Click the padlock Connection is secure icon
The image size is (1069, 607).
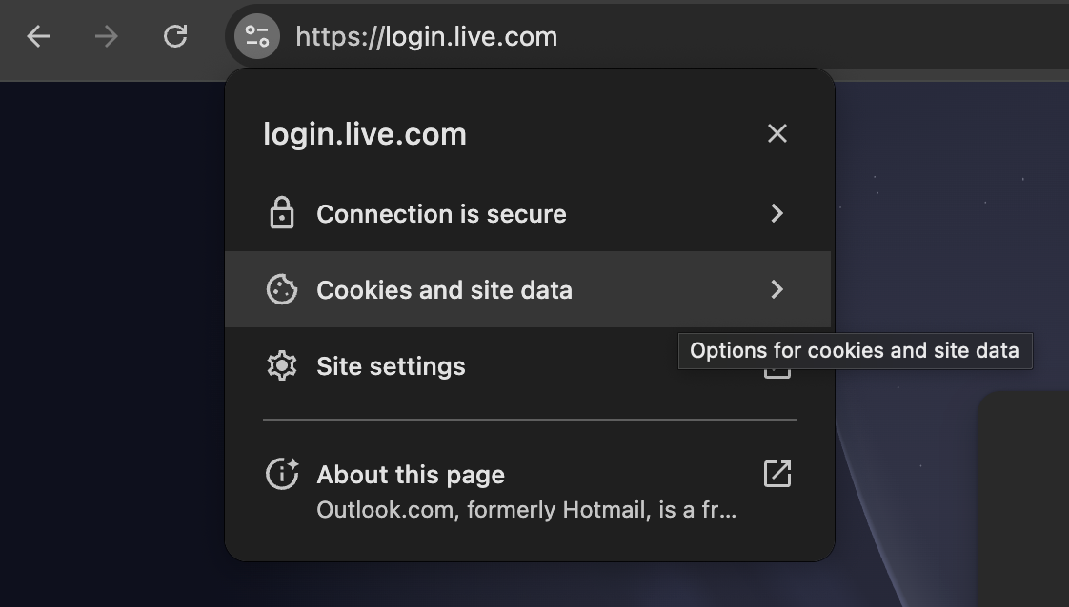[x=282, y=214]
